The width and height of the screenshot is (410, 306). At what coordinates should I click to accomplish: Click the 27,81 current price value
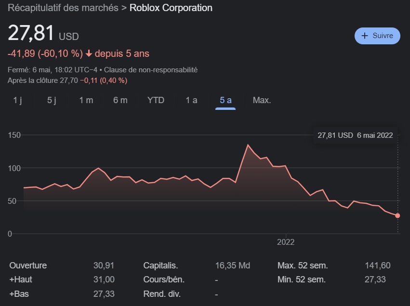pyautogui.click(x=31, y=33)
